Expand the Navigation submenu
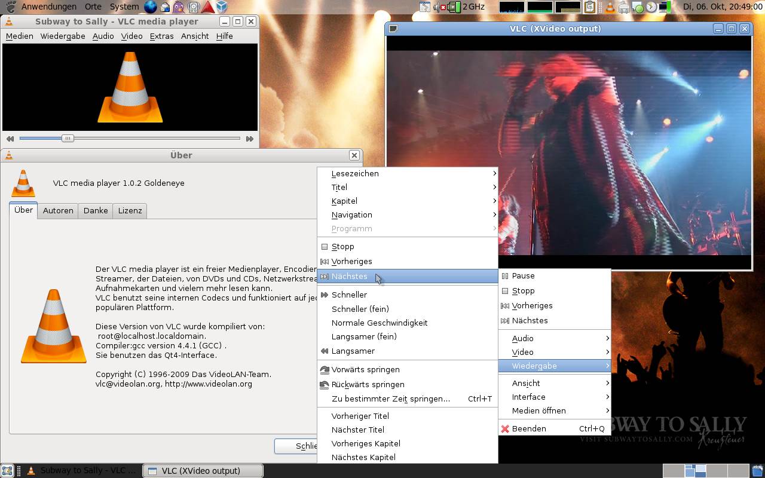The width and height of the screenshot is (765, 478). pos(352,215)
